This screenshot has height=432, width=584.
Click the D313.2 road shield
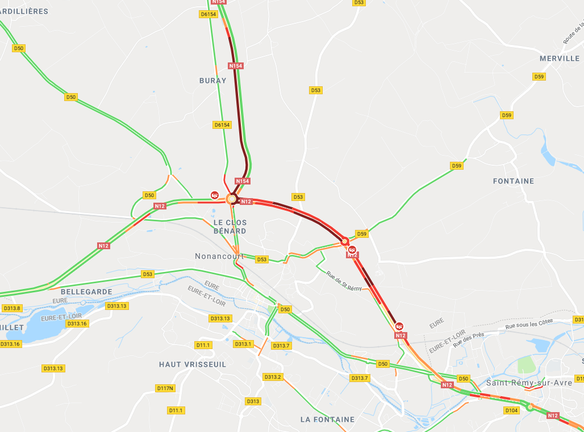[273, 376]
